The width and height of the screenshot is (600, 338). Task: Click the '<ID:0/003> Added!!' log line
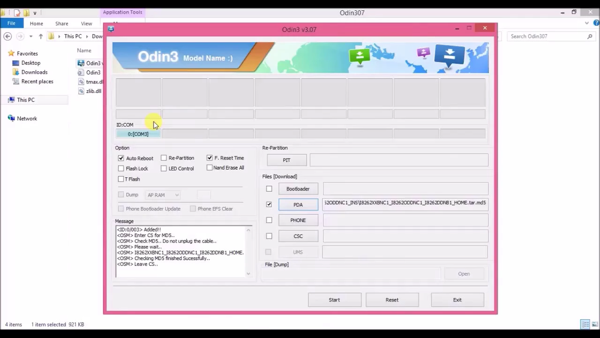[x=139, y=230]
